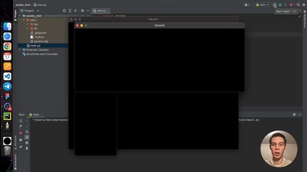
Task: Collapse the acade_test project root
Action: 20,16
